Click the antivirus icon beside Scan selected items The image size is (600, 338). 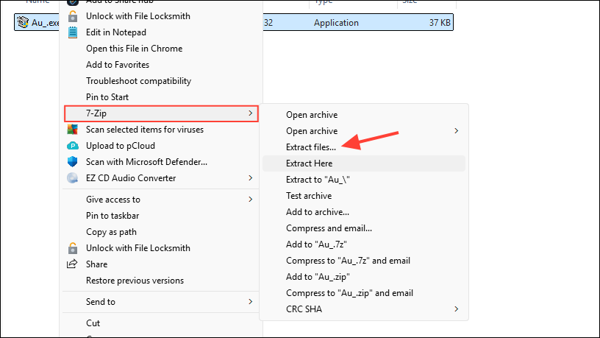[72, 130]
